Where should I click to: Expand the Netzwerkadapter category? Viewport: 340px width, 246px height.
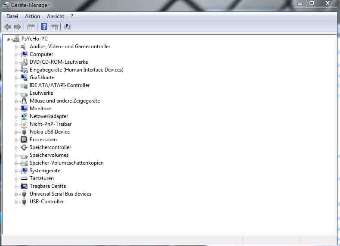pyautogui.click(x=16, y=117)
